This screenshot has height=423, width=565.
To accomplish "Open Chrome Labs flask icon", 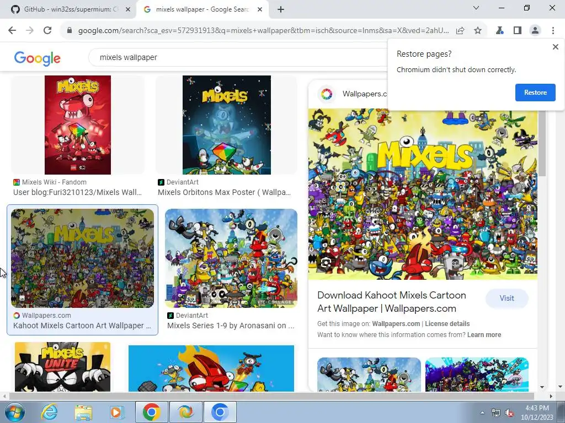I will click(499, 31).
